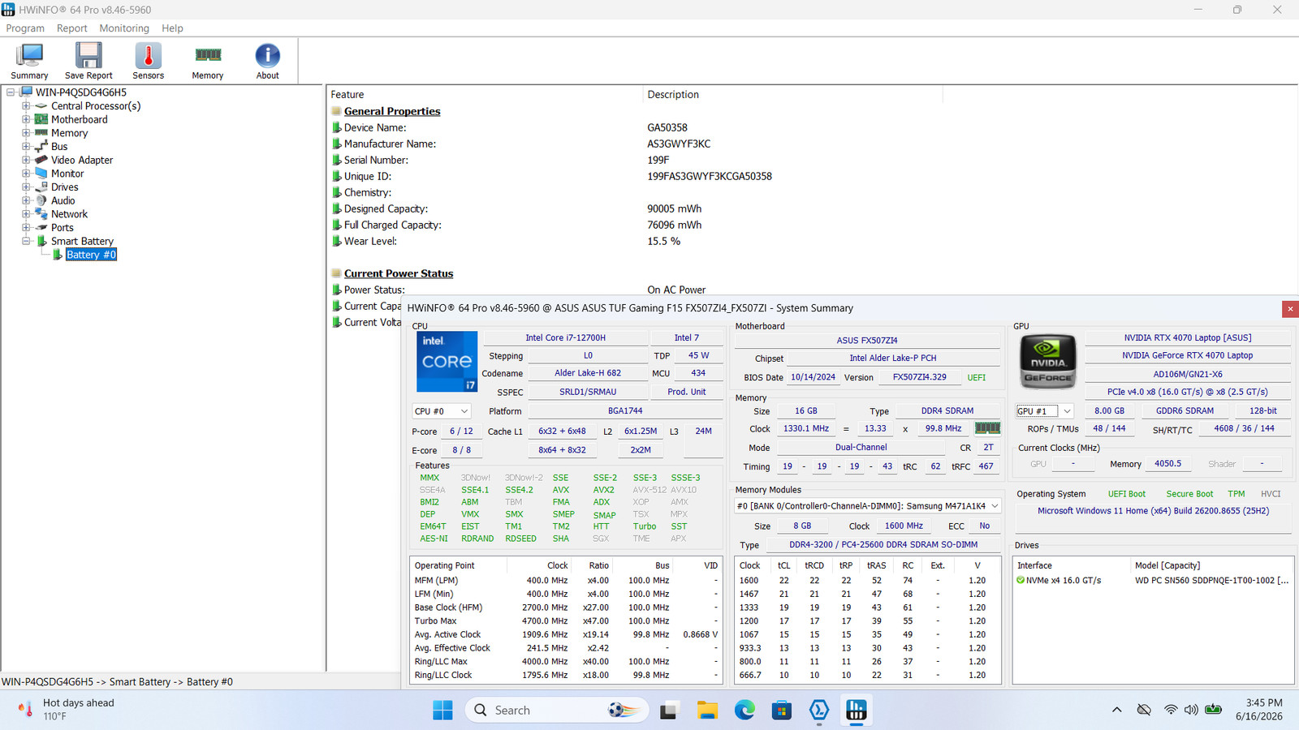This screenshot has width=1299, height=730.
Task: Click the Turbo Max operating point row
Action: coord(566,621)
